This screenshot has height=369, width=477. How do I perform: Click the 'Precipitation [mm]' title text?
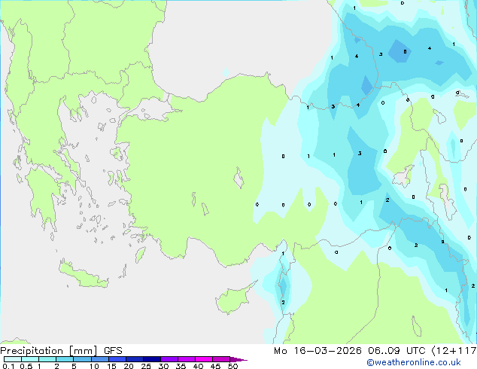(49, 351)
